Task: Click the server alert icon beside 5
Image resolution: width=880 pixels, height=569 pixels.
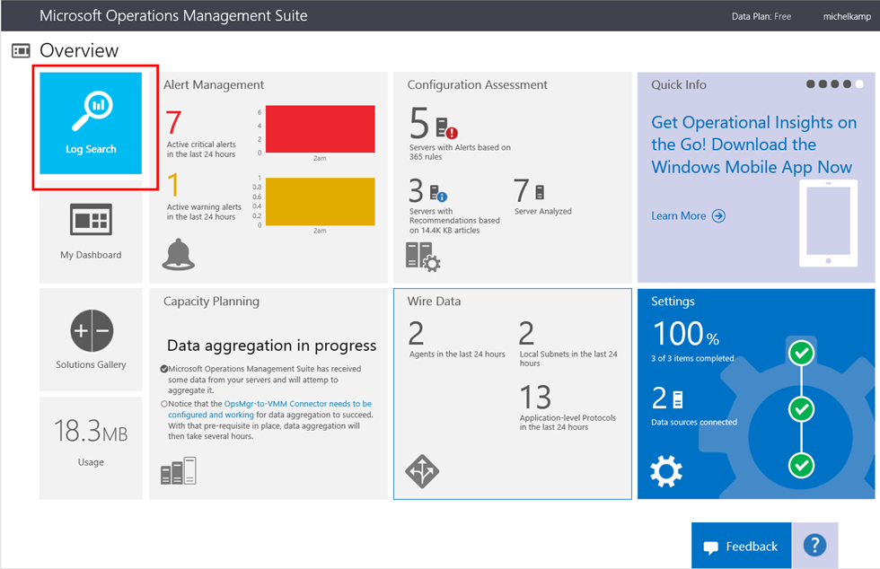Action: point(447,128)
